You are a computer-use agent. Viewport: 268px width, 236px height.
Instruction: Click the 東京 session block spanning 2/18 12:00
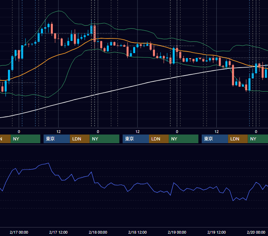coord(136,139)
